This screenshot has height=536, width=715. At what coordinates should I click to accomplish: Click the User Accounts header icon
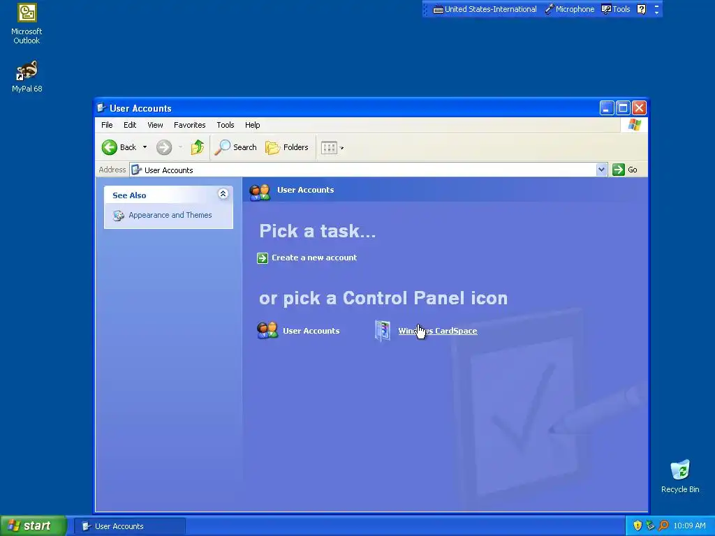click(260, 191)
